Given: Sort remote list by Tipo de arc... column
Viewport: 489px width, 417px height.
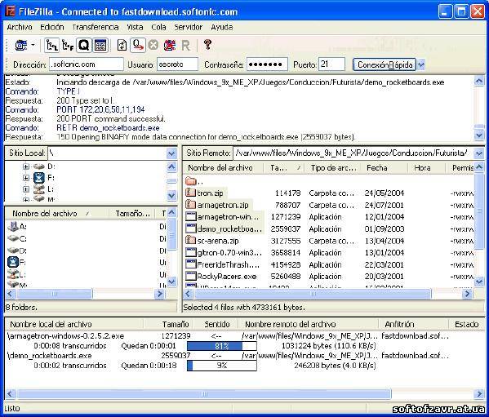Looking at the screenshot, I should click(332, 167).
